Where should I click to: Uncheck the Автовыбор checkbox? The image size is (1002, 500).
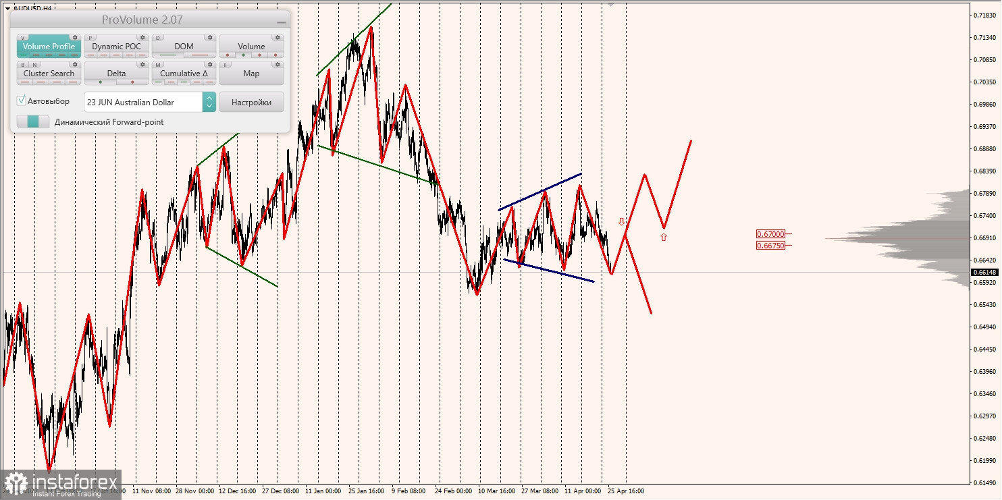click(x=22, y=101)
